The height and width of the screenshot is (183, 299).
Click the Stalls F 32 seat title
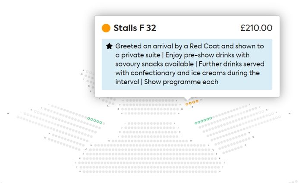pos(135,28)
